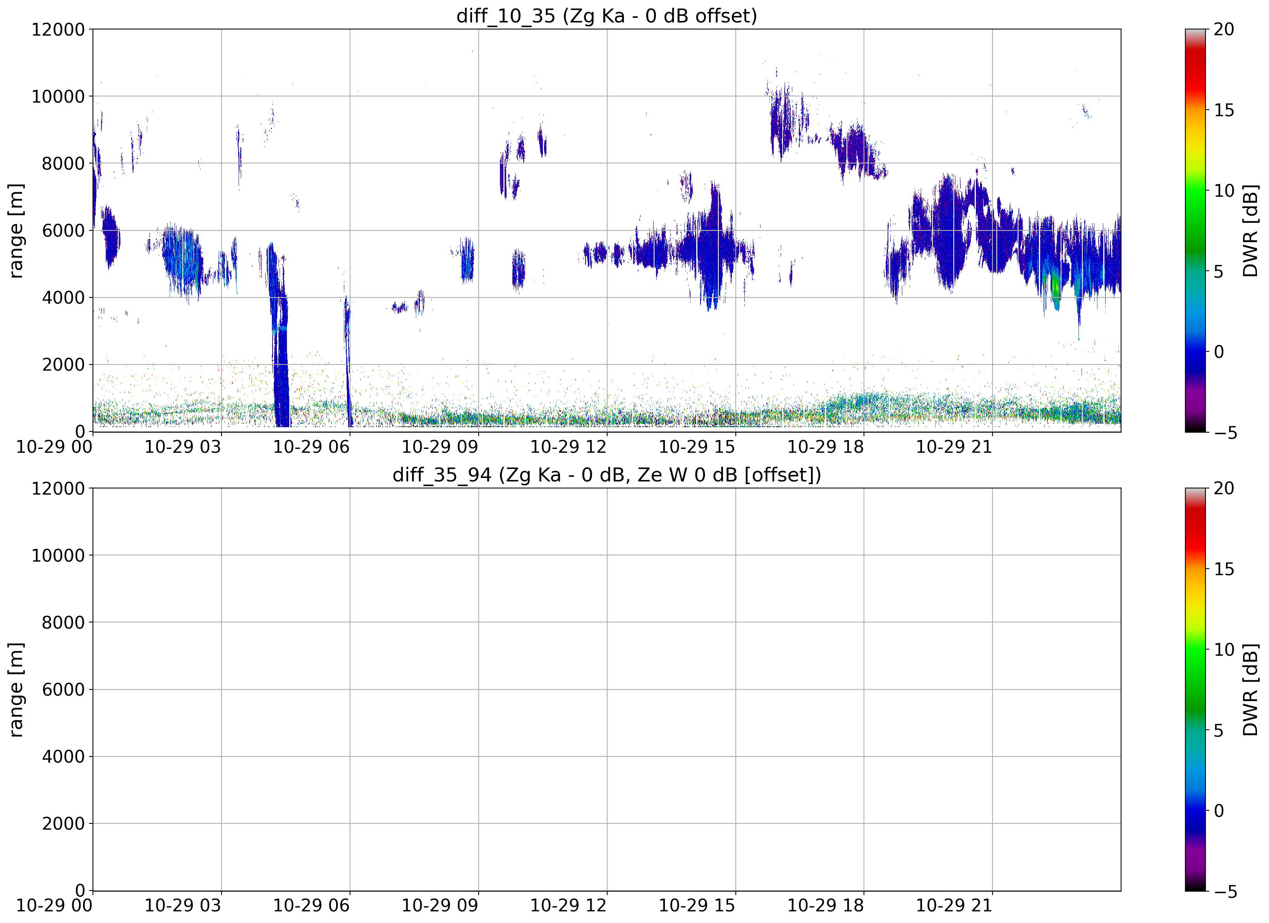Click the "10-29 00" time tick under diff_10_35

(x=54, y=447)
